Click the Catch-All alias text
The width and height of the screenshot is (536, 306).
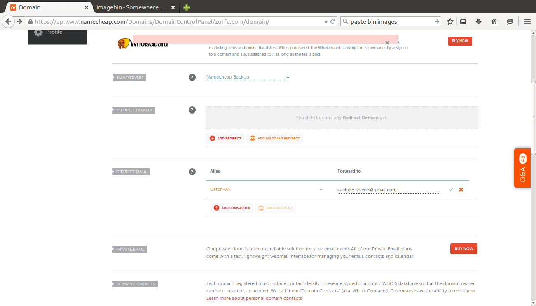click(220, 190)
